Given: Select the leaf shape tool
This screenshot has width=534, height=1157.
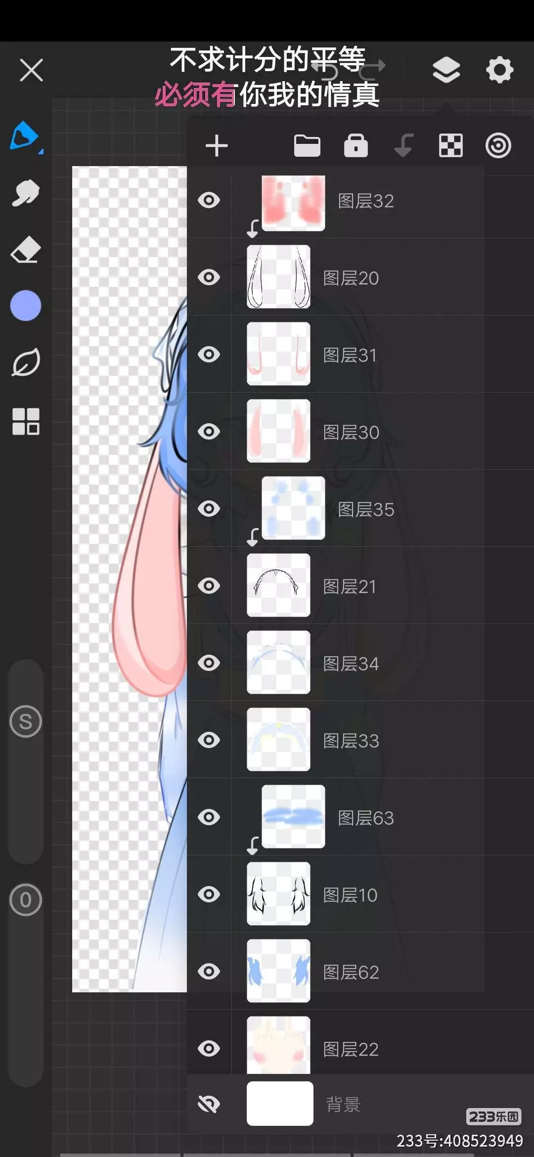Looking at the screenshot, I should tap(26, 362).
